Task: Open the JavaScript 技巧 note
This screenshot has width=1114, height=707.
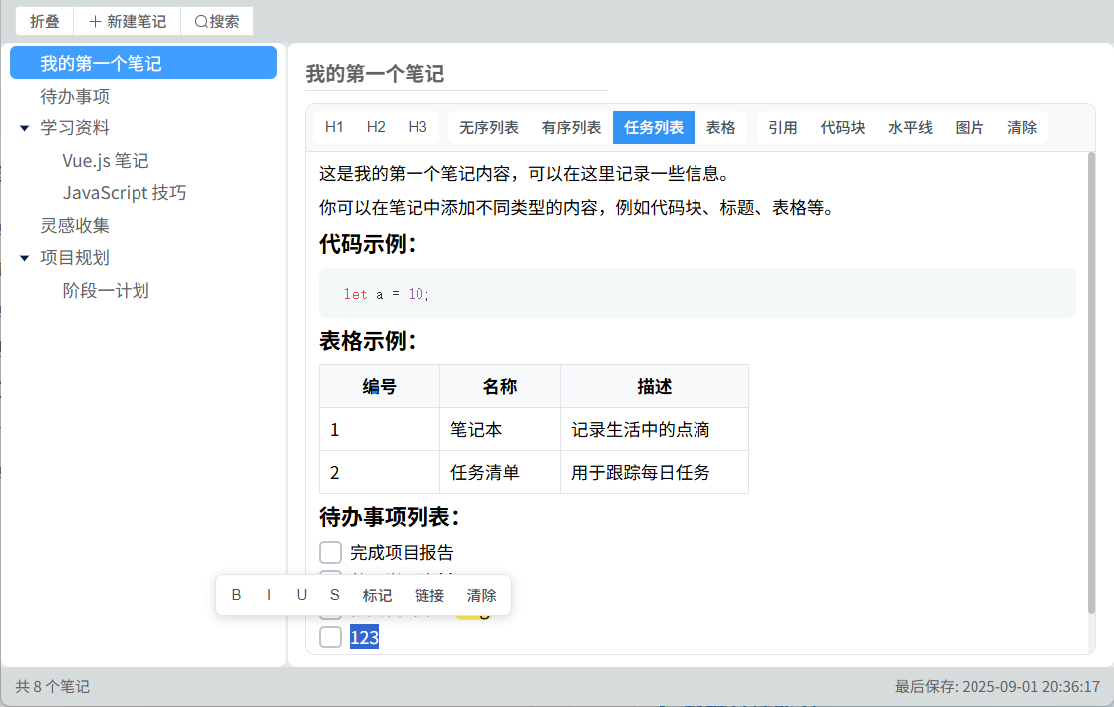Action: pos(125,193)
